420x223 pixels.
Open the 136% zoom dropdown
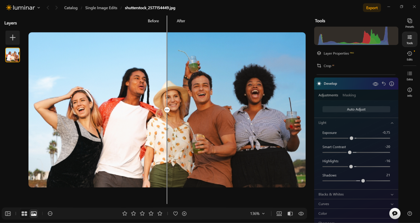[x=257, y=214]
